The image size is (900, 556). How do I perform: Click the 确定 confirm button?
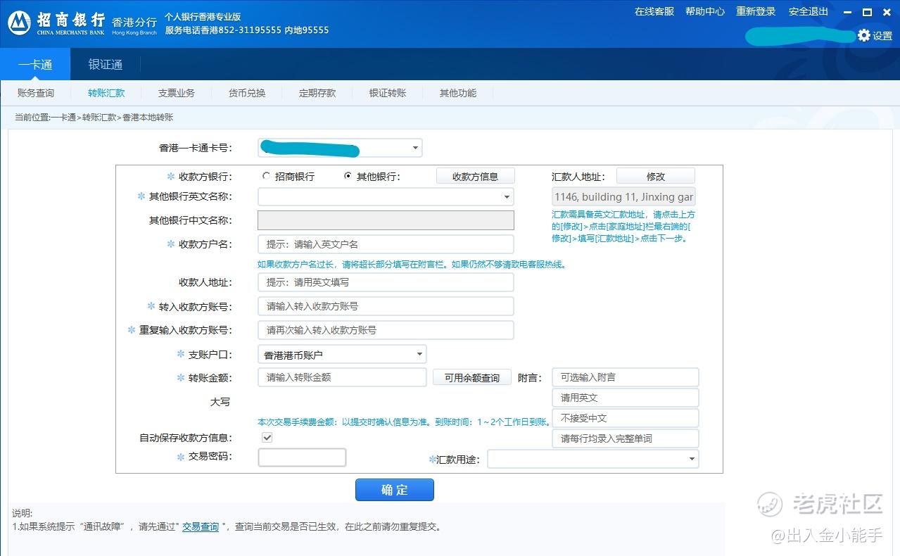[395, 490]
